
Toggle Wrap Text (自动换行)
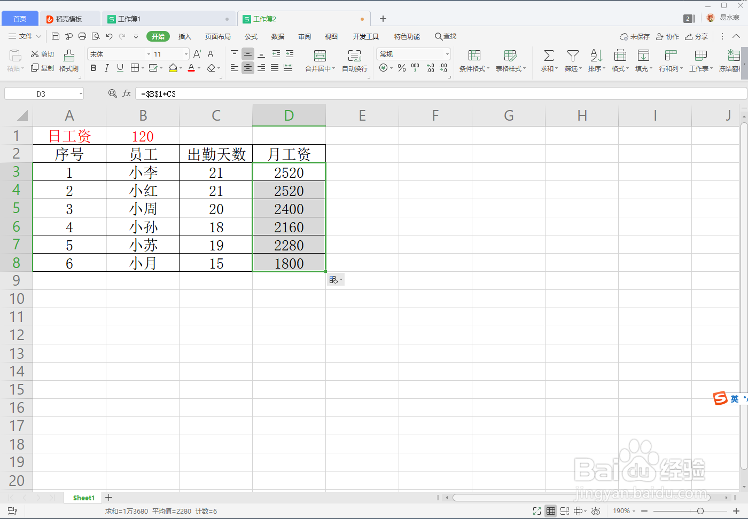[355, 61]
